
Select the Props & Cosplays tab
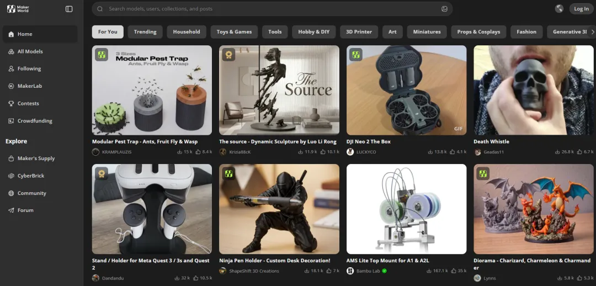click(x=478, y=32)
